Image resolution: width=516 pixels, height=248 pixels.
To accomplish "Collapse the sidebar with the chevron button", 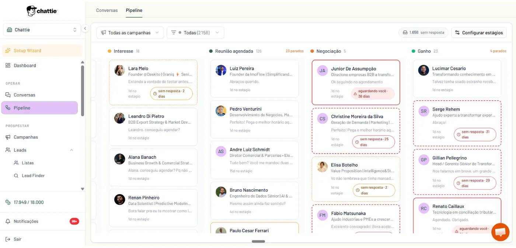I will pos(85,28).
